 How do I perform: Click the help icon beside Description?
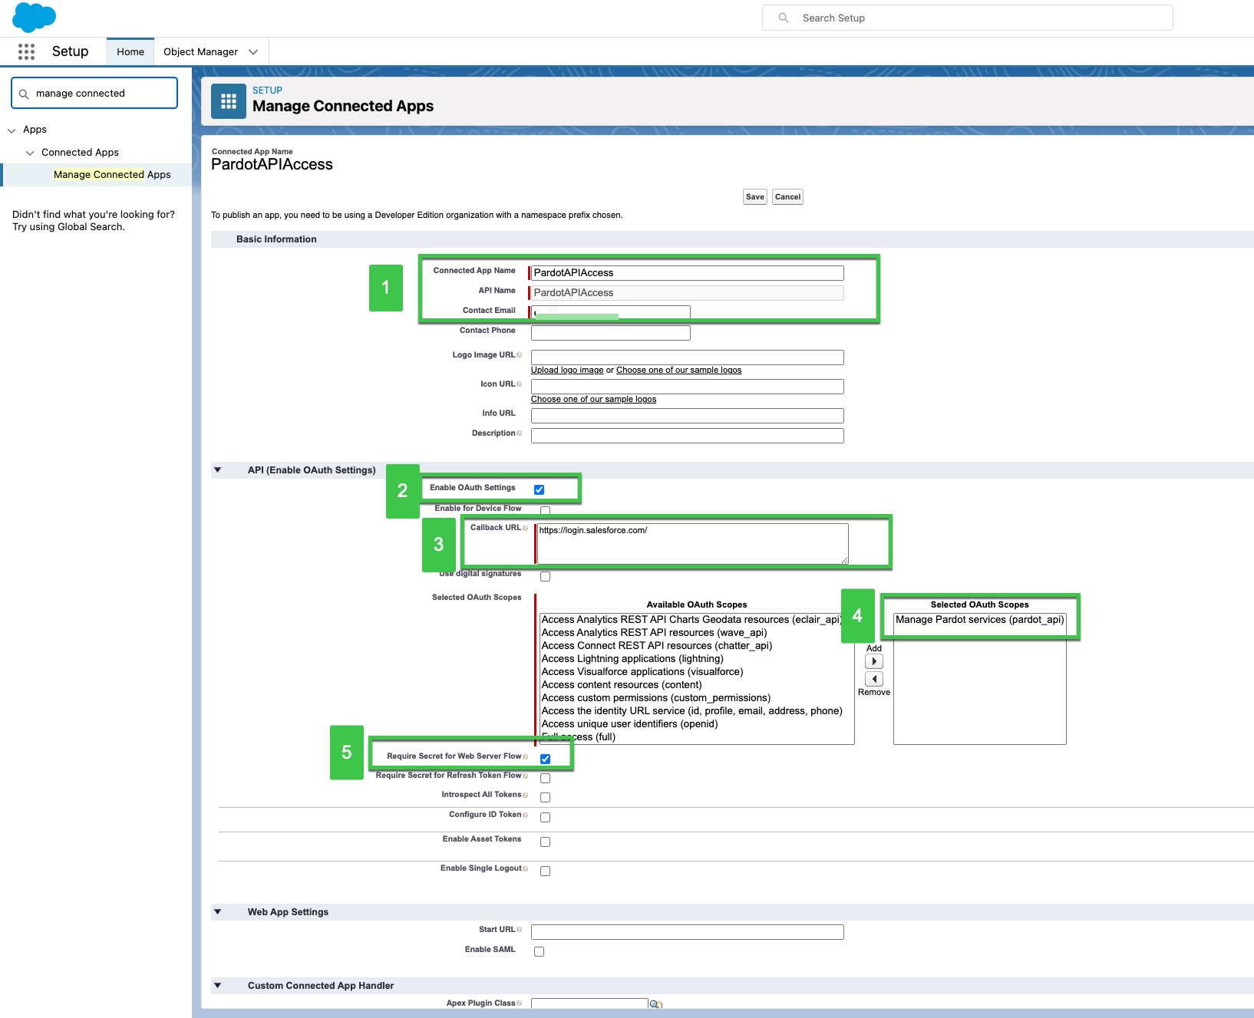click(x=520, y=433)
